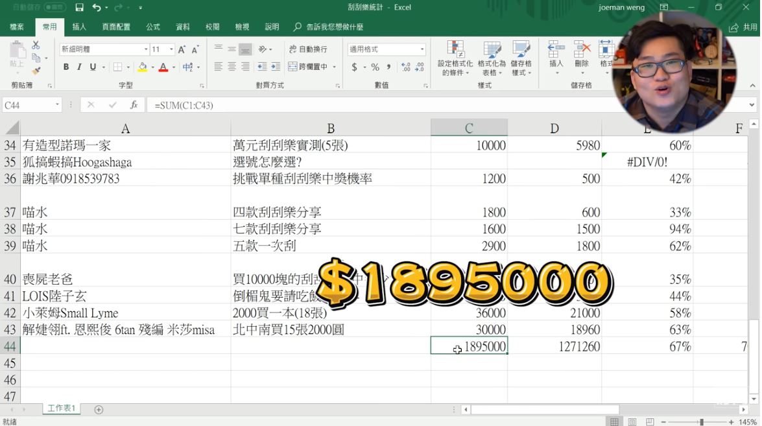Viewport: 762px width, 426px height.
Task: Add a new sheet with plus icon
Action: [x=99, y=409]
